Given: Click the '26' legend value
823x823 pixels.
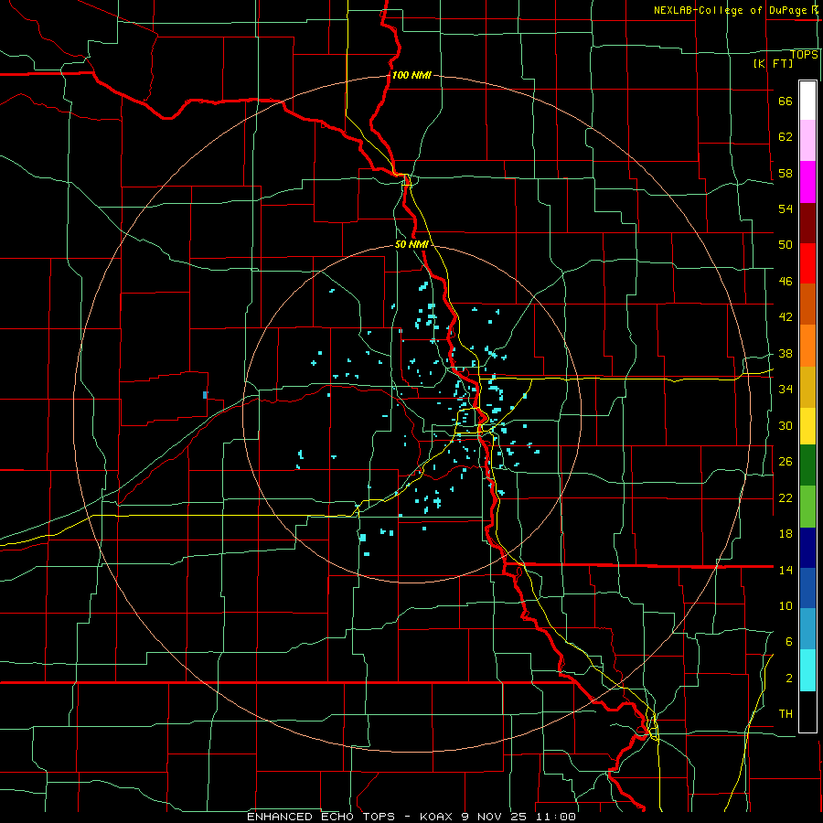Looking at the screenshot, I should pyautogui.click(x=786, y=462).
